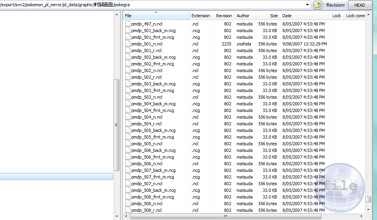Click file name pmdp_507_n.ncl
Screen dimensions: 377x220
[x=147, y=184]
